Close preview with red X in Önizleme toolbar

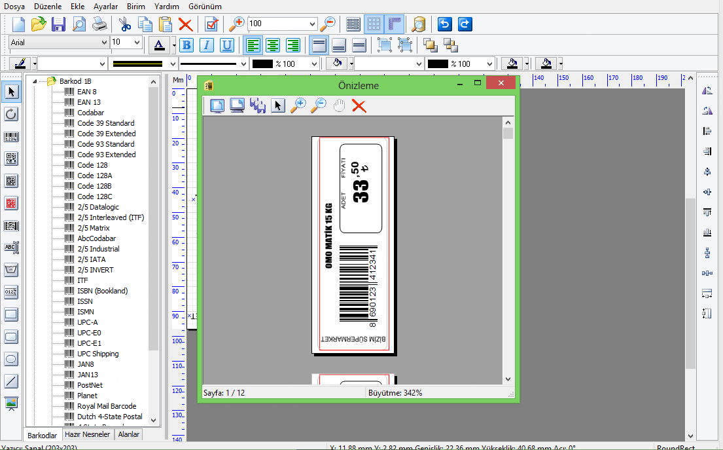tap(359, 105)
